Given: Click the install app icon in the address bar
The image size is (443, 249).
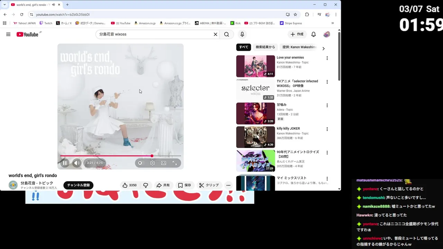Looking at the screenshot, I should pos(288,15).
